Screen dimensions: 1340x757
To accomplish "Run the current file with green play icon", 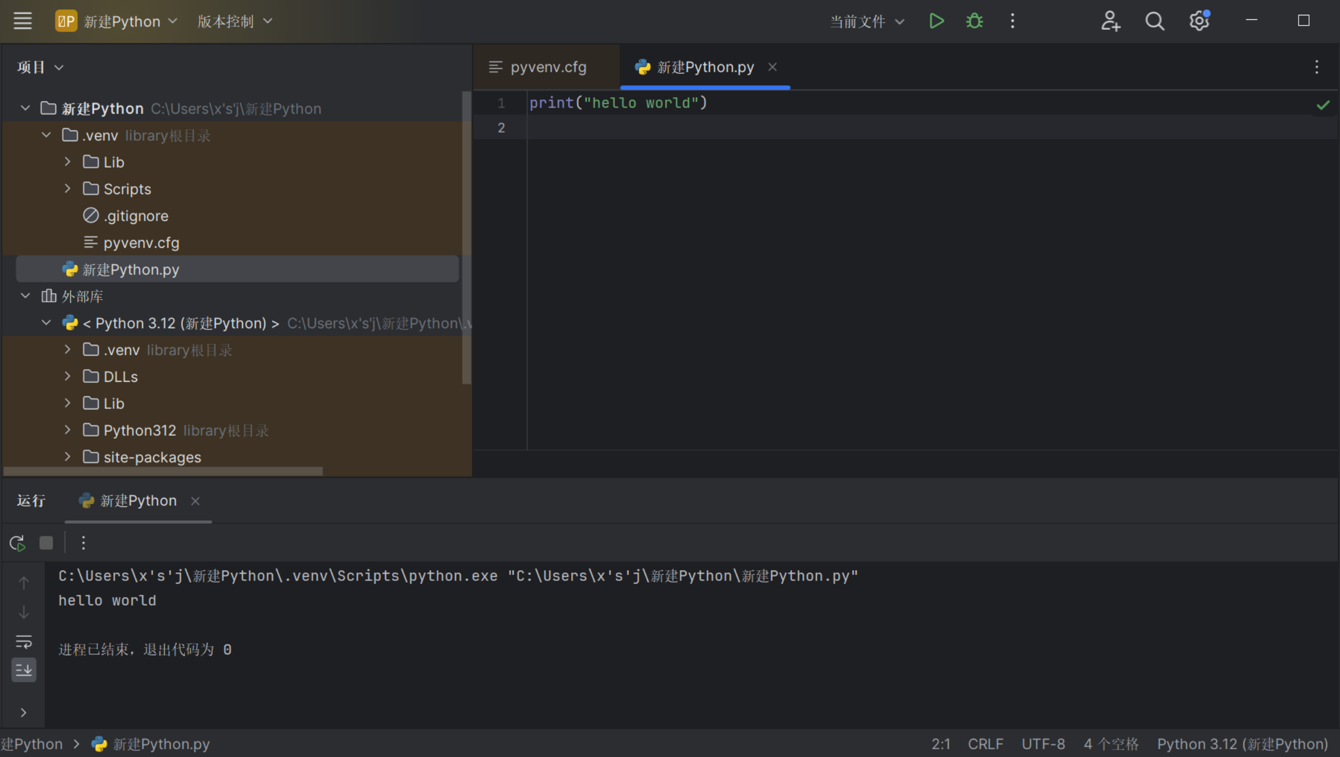I will tap(936, 21).
